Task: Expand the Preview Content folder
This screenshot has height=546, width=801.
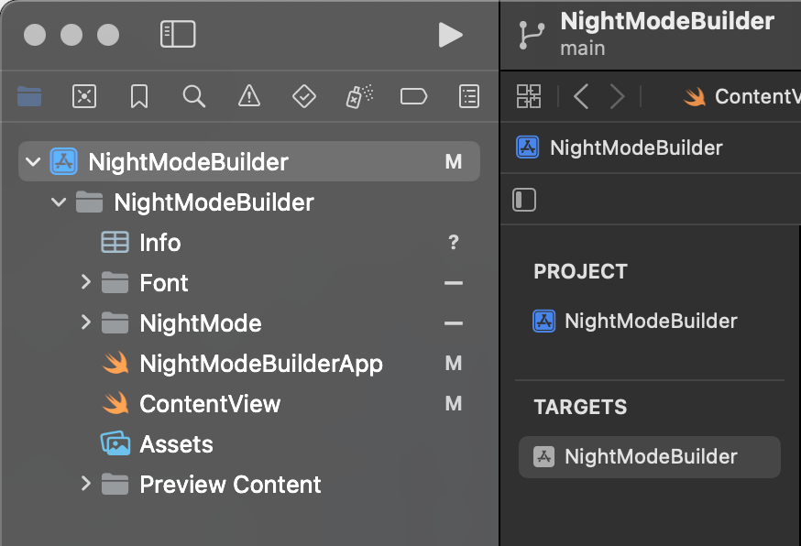Action: (x=86, y=484)
